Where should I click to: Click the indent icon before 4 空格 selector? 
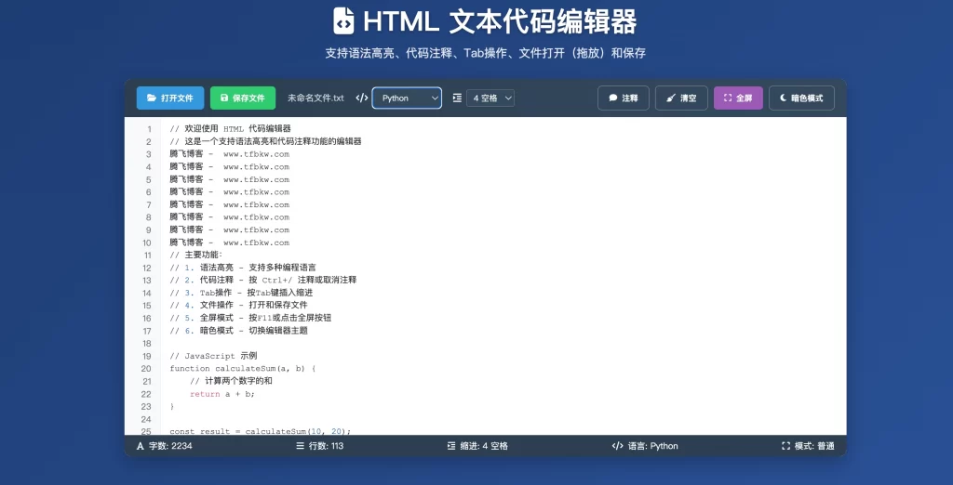(457, 98)
